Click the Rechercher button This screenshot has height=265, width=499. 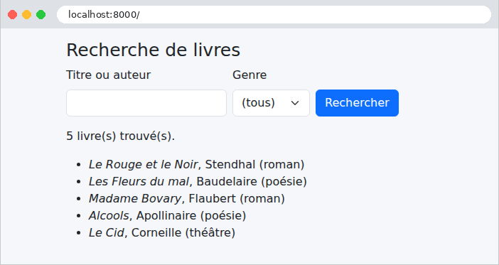357,103
